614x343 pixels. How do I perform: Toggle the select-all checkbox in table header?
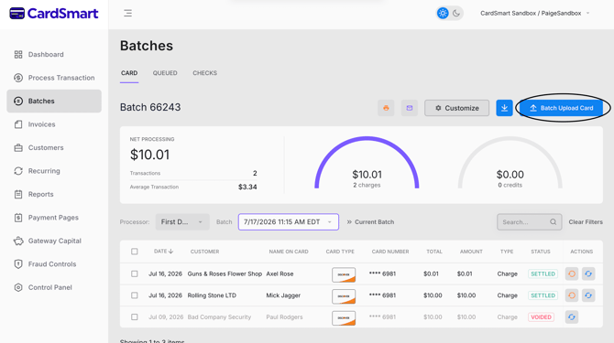[135, 252]
